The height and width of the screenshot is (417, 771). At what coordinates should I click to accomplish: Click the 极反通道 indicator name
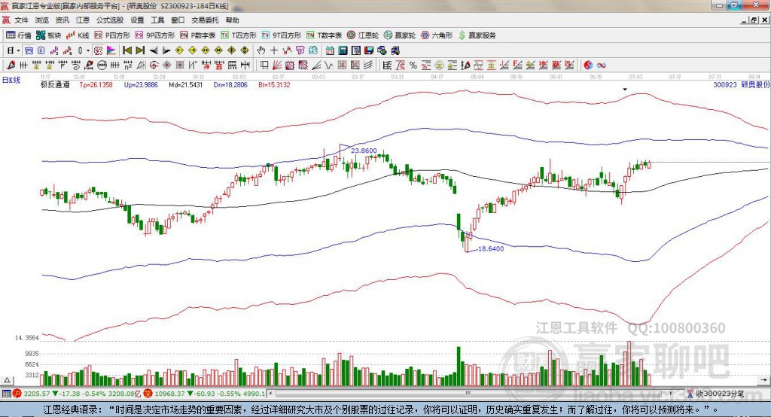pyautogui.click(x=55, y=84)
